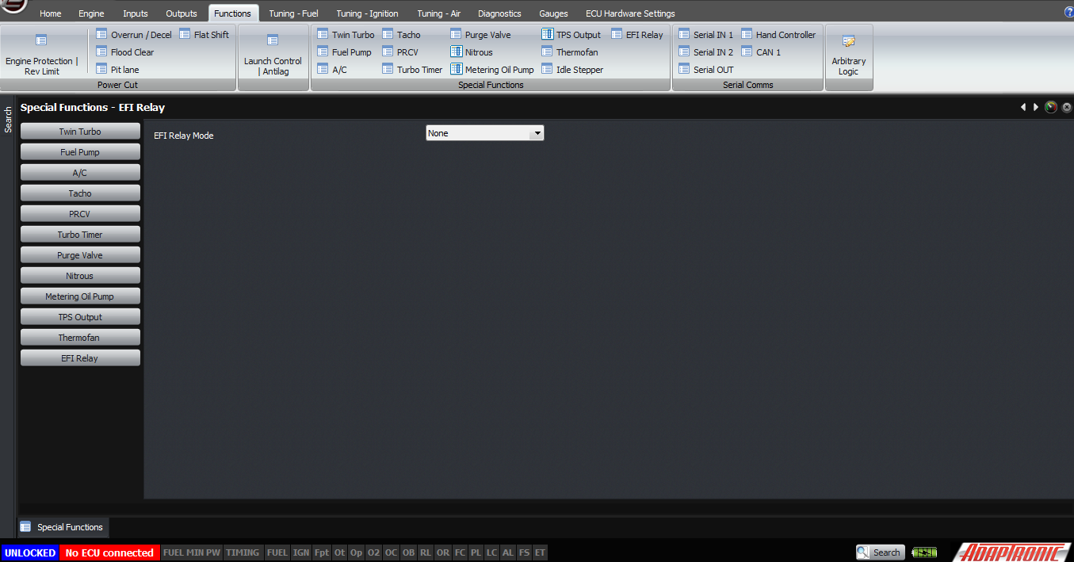
Task: Open Serial IN 1 settings
Action: [x=706, y=35]
